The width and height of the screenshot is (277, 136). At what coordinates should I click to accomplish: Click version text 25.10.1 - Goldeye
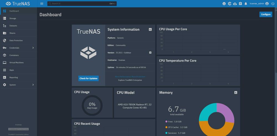pos(123,53)
